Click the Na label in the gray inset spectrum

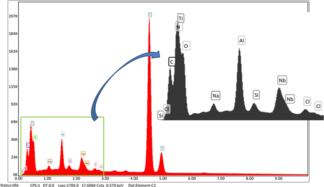(216, 96)
